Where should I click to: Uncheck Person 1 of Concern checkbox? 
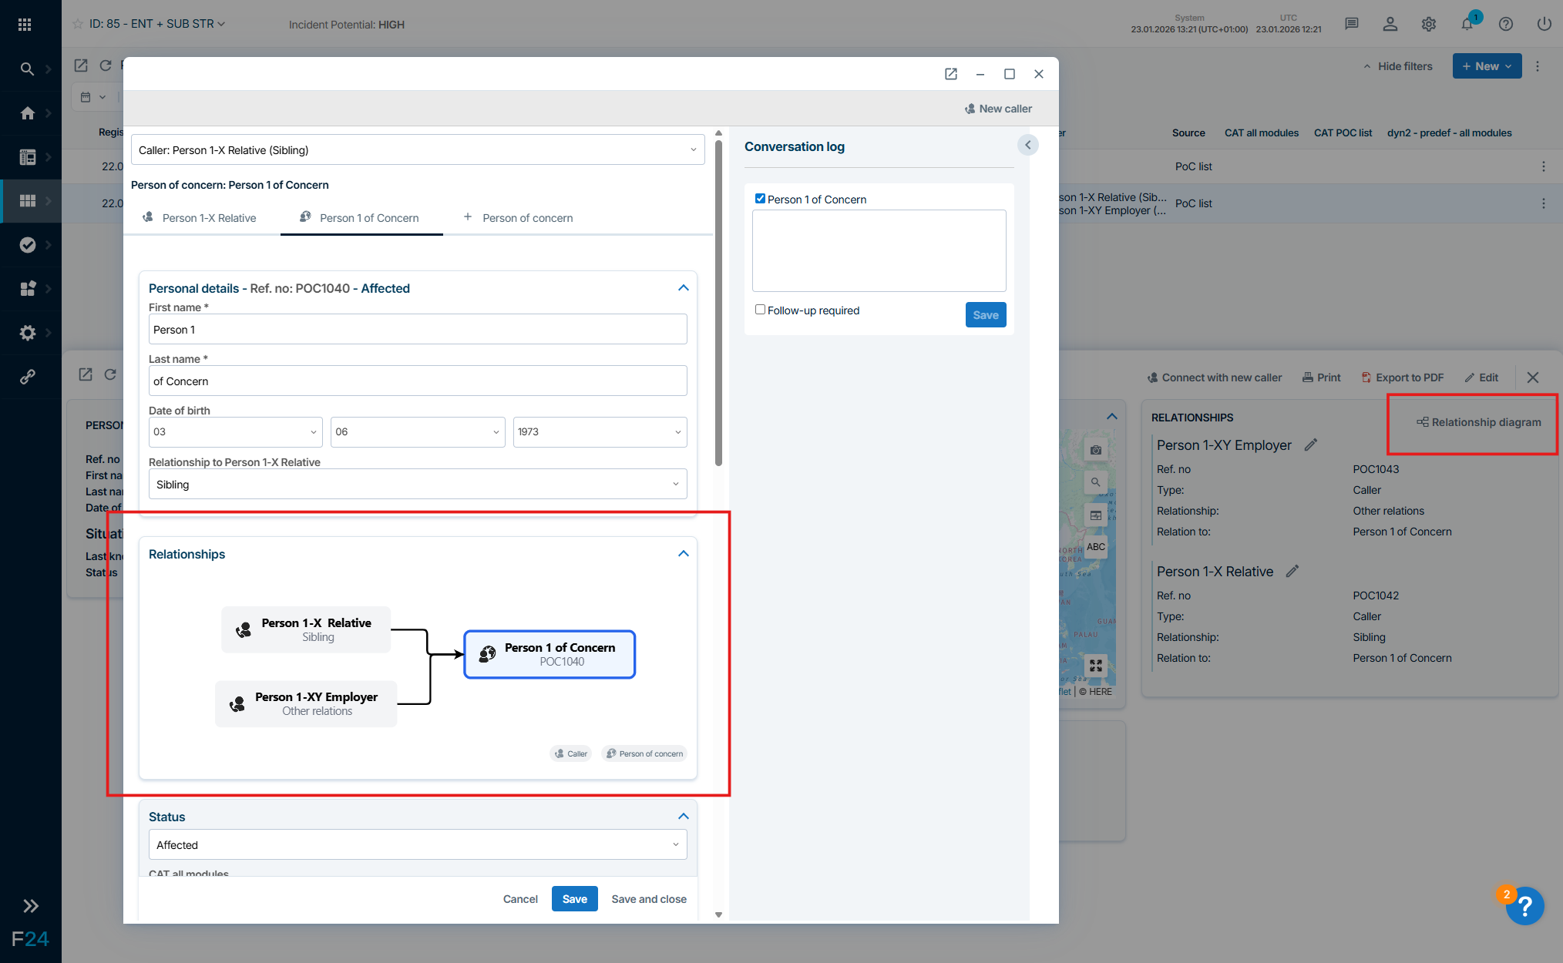(x=760, y=199)
